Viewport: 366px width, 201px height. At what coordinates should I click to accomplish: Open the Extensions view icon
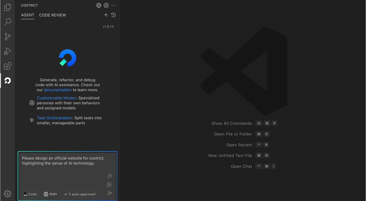pyautogui.click(x=7, y=66)
